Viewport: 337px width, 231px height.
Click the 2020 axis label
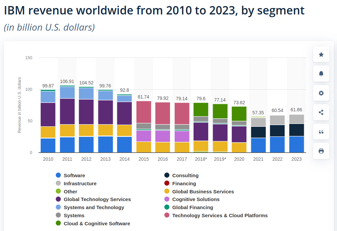[x=239, y=159]
